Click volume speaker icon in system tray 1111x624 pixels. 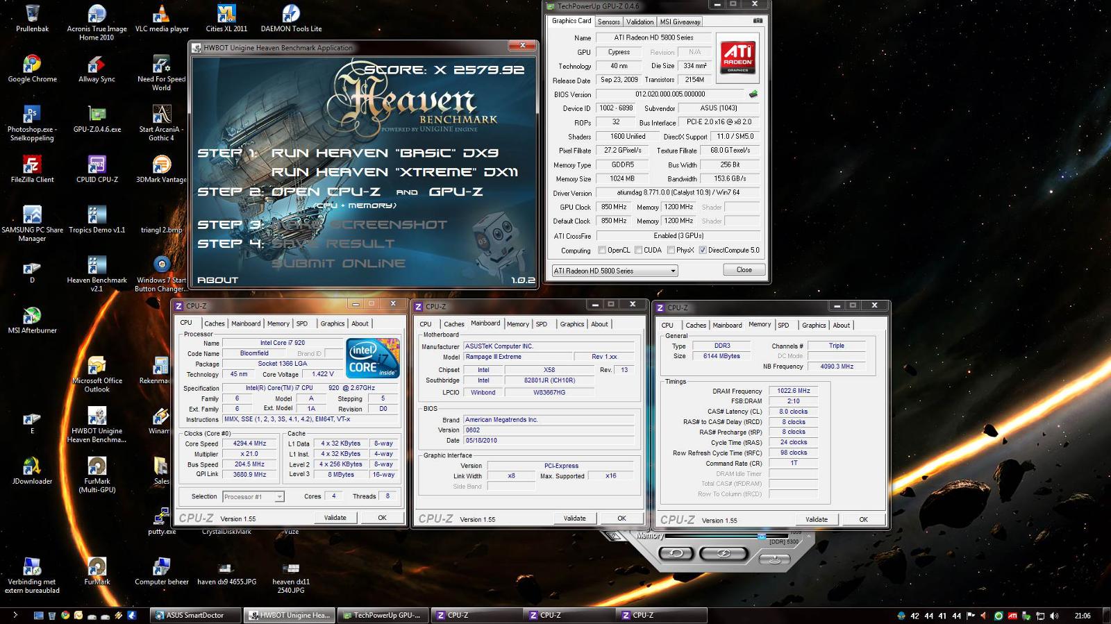(x=1054, y=616)
